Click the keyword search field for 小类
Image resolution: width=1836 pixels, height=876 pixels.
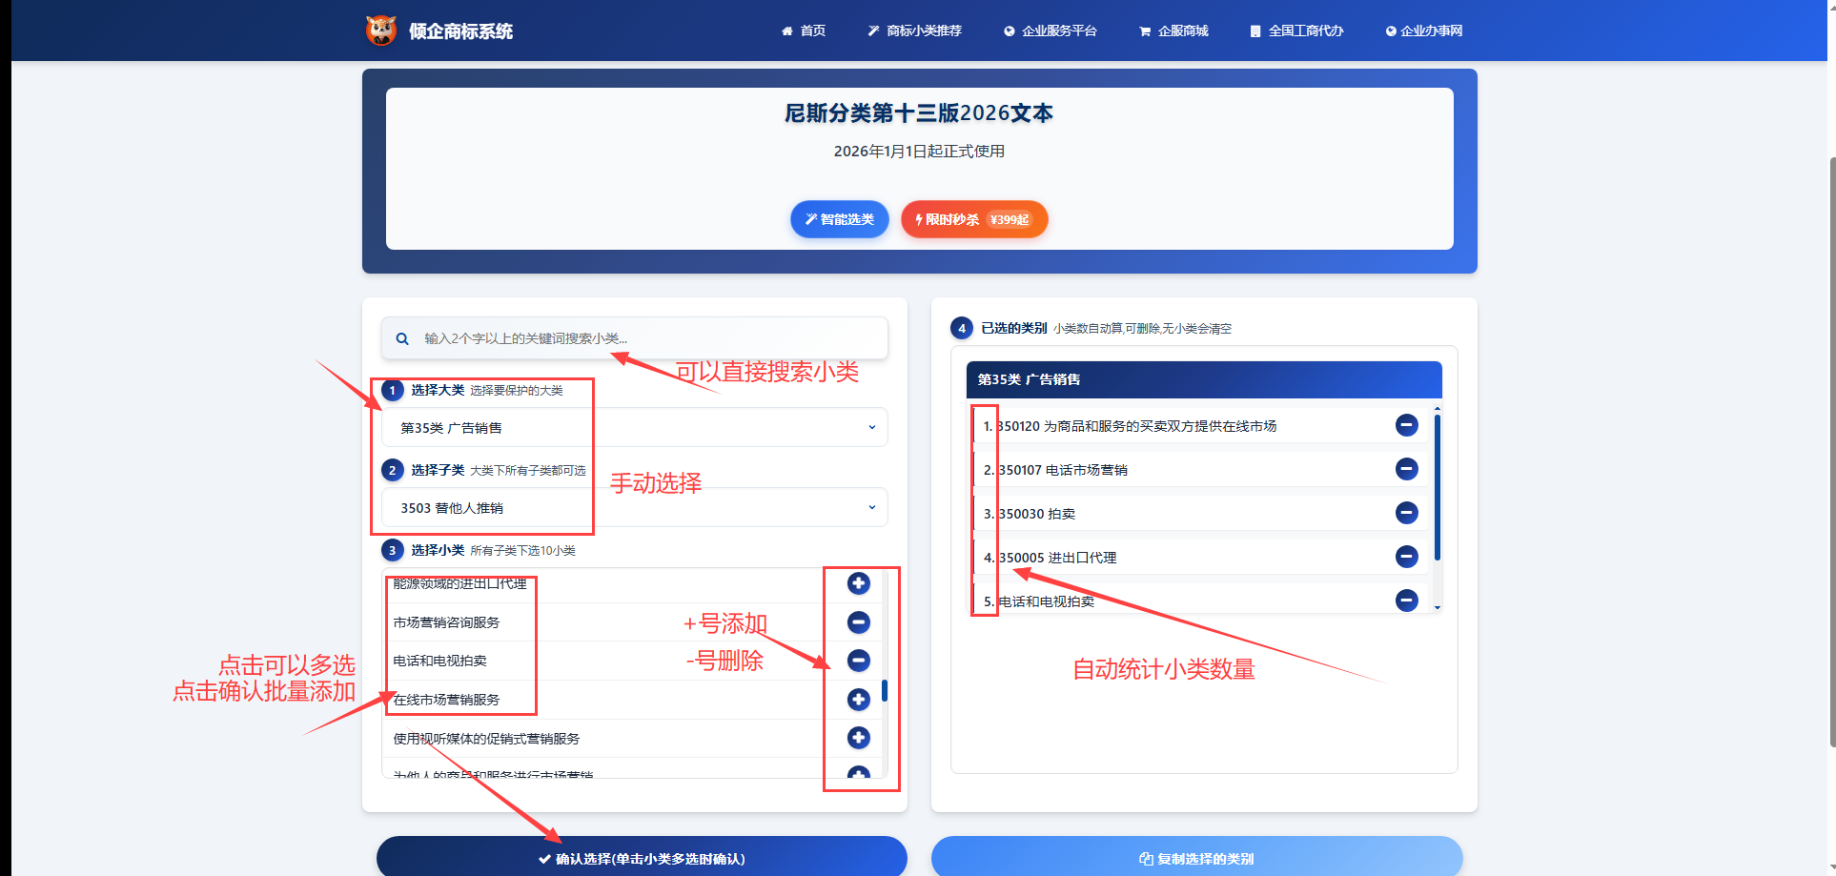click(x=648, y=338)
